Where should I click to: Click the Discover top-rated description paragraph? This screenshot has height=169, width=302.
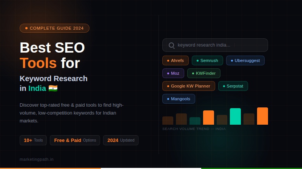(72, 113)
